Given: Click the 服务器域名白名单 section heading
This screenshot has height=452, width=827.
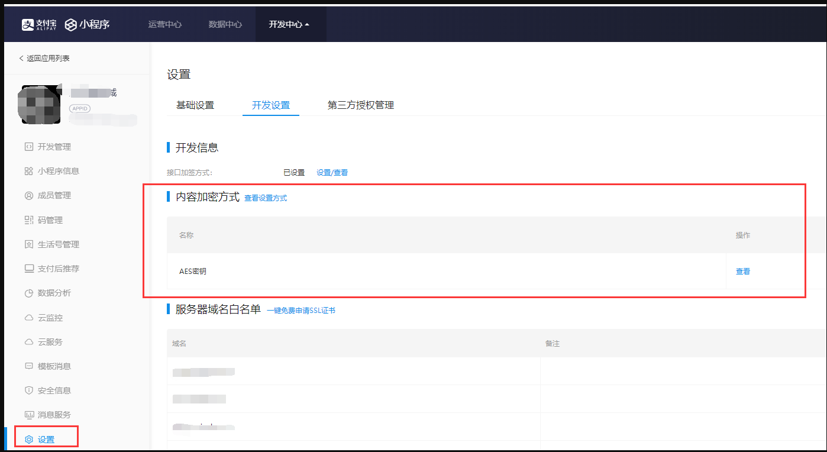Looking at the screenshot, I should pos(218,309).
